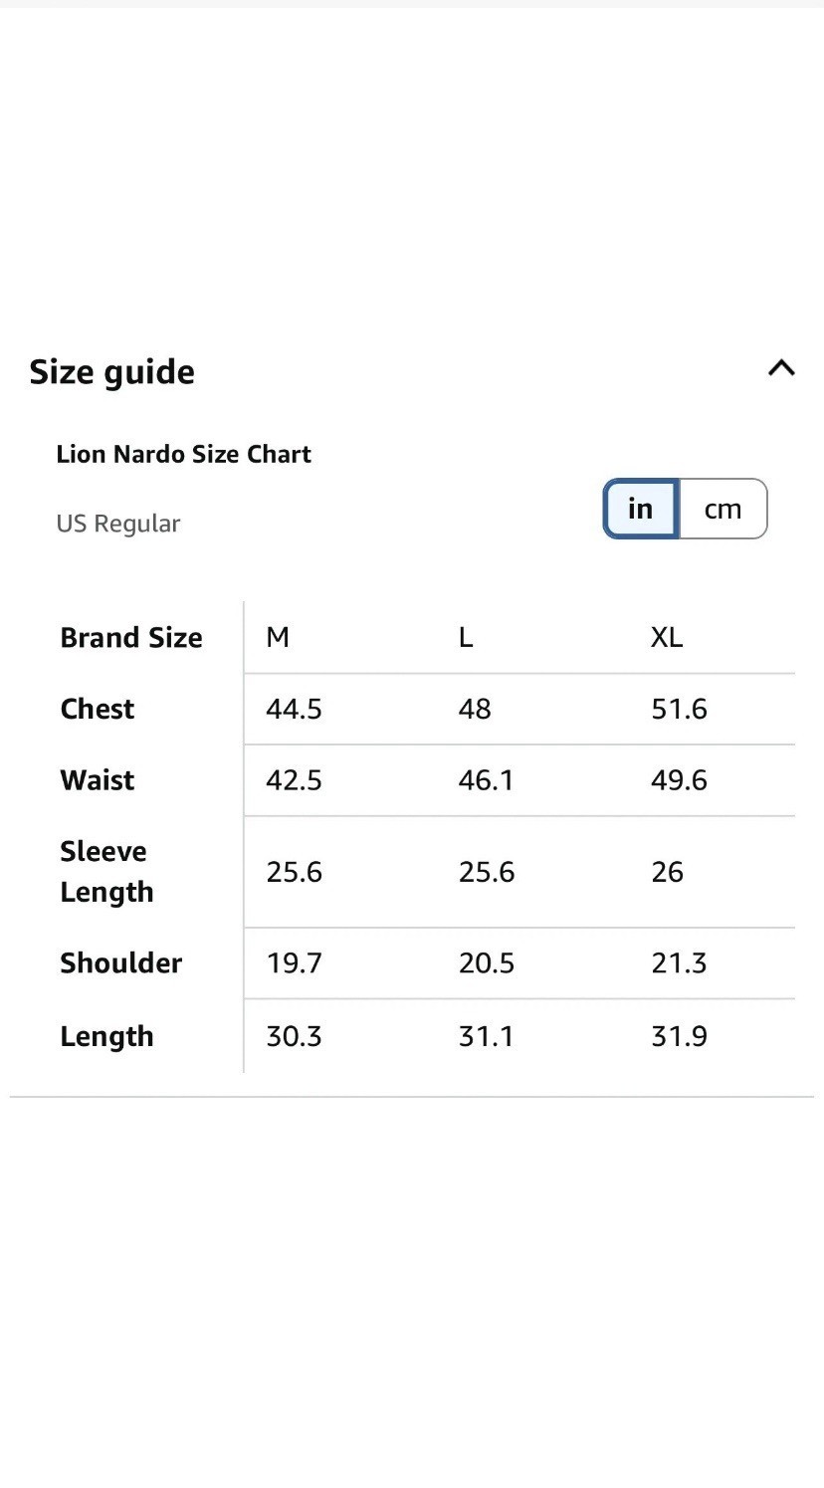824x1488 pixels.
Task: Select the 31.1 length value for L
Action: click(486, 1036)
